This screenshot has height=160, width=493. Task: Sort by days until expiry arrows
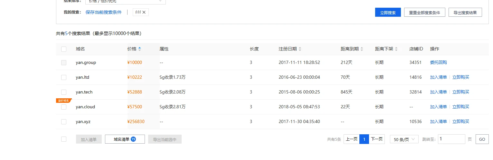tap(362, 49)
